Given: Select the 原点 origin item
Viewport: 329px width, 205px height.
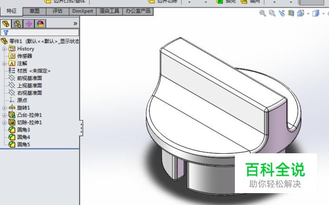Looking at the screenshot, I should coord(18,100).
